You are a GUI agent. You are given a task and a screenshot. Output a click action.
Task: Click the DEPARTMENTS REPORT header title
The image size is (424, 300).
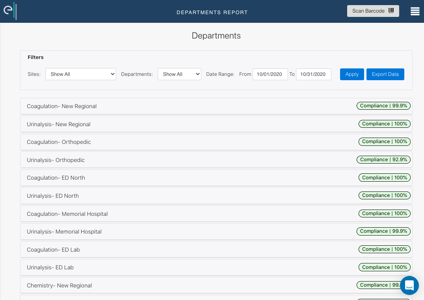tap(212, 13)
